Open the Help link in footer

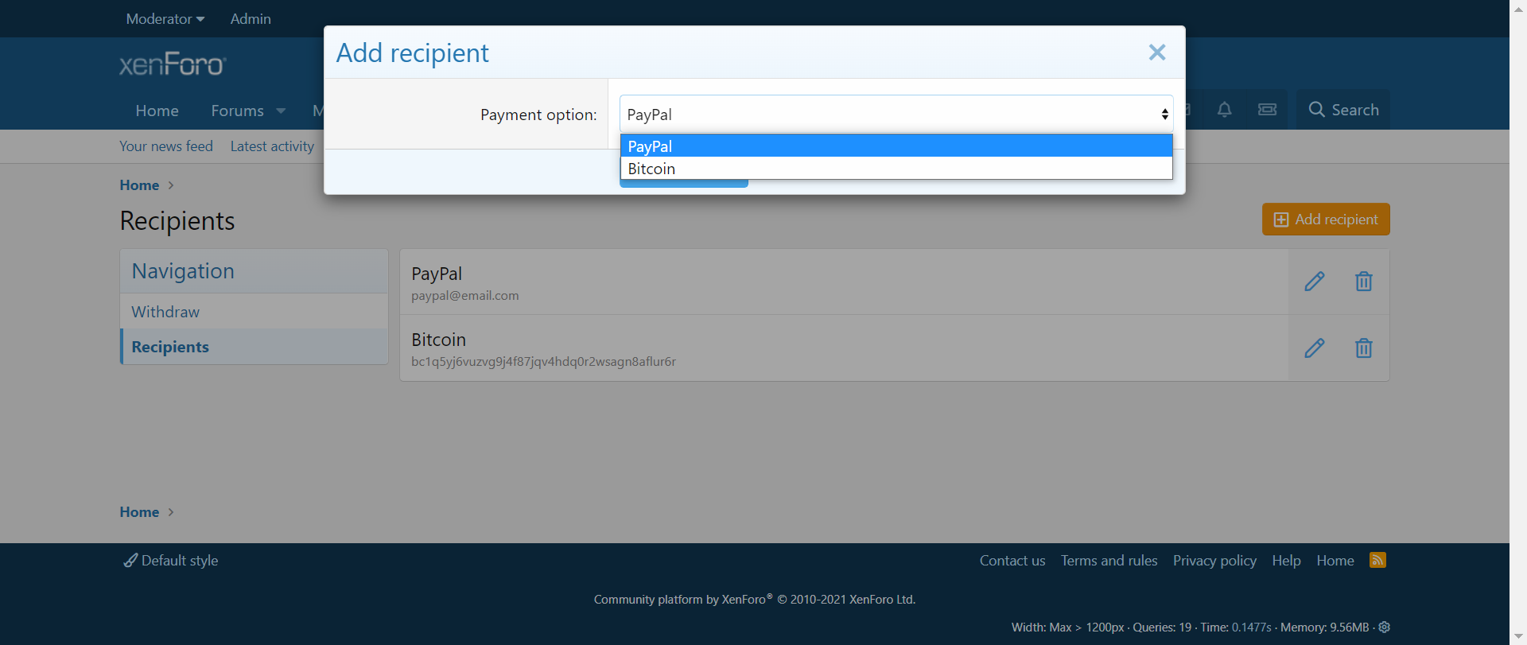pyautogui.click(x=1286, y=561)
